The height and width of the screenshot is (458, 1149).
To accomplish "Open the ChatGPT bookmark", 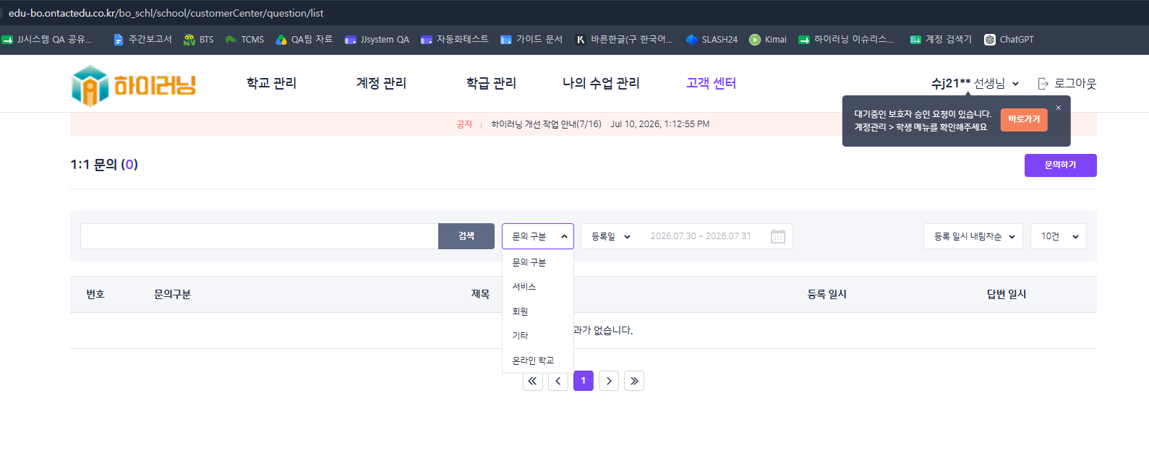I will (1009, 40).
